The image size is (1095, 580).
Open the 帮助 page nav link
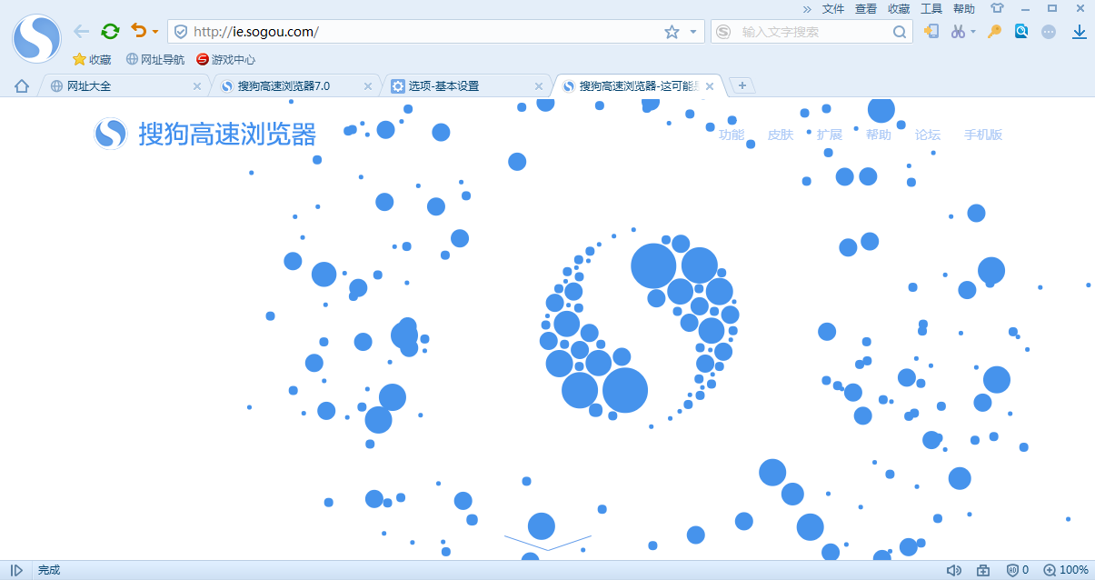click(x=879, y=135)
